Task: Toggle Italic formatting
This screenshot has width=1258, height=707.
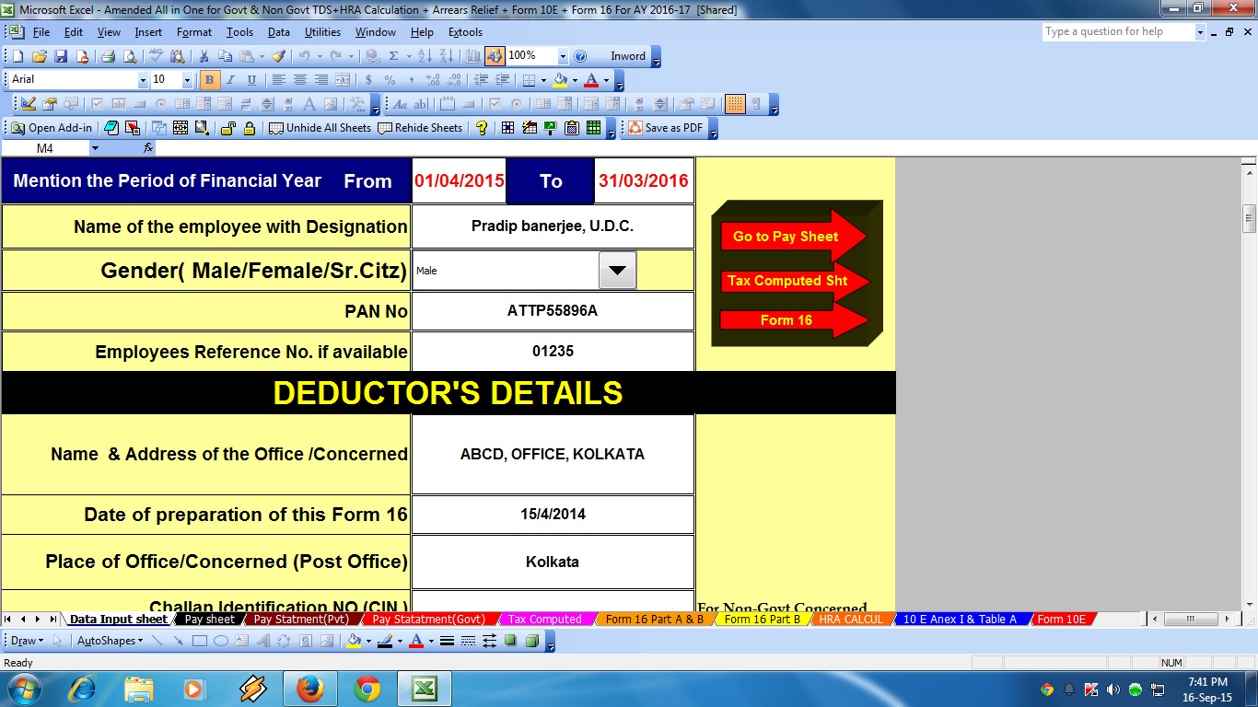Action: pos(230,80)
